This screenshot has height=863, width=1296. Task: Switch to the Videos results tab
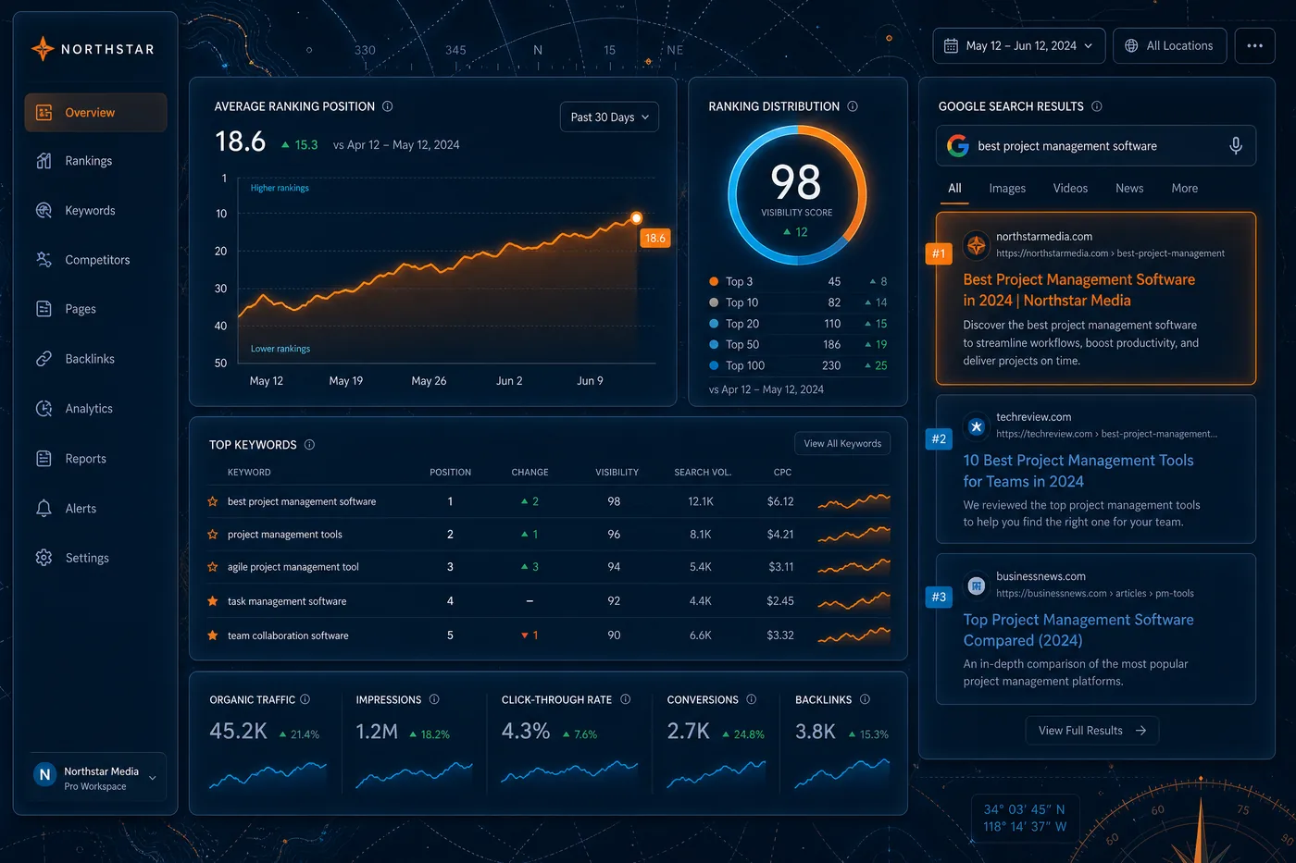(1070, 188)
